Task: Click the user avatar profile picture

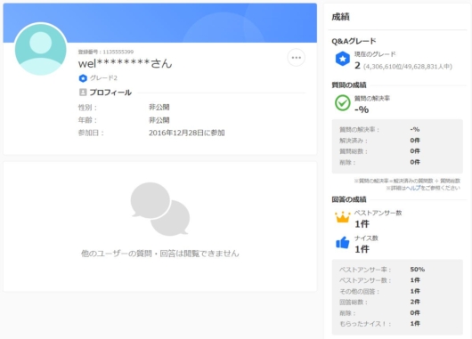Action: [x=41, y=49]
